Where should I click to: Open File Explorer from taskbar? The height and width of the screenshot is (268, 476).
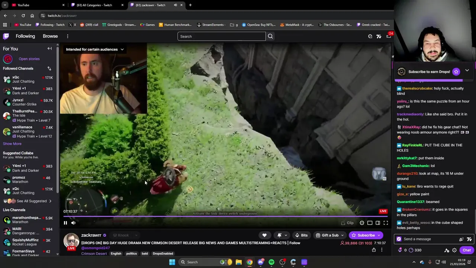(239, 262)
